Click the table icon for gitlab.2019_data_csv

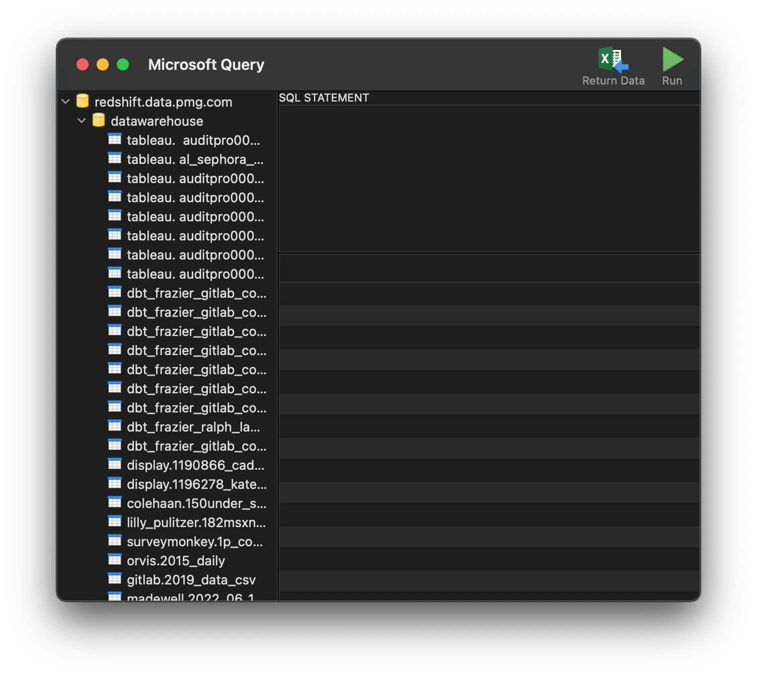[x=115, y=579]
